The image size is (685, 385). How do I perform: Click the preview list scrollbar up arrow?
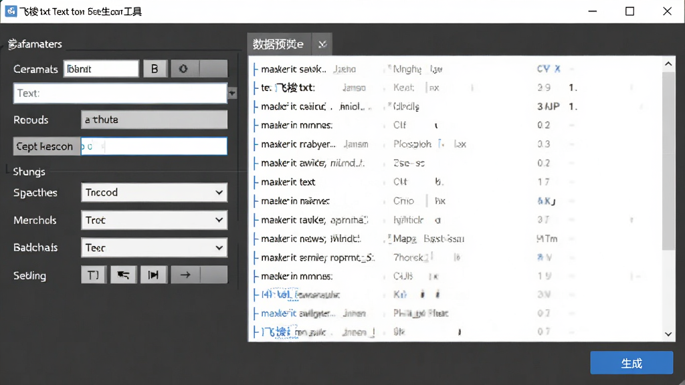[x=668, y=64]
